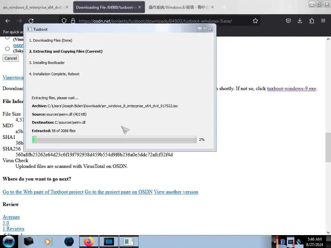Screen dimensions: 331x248
Task: Click the View another version link
Action: [176, 192]
